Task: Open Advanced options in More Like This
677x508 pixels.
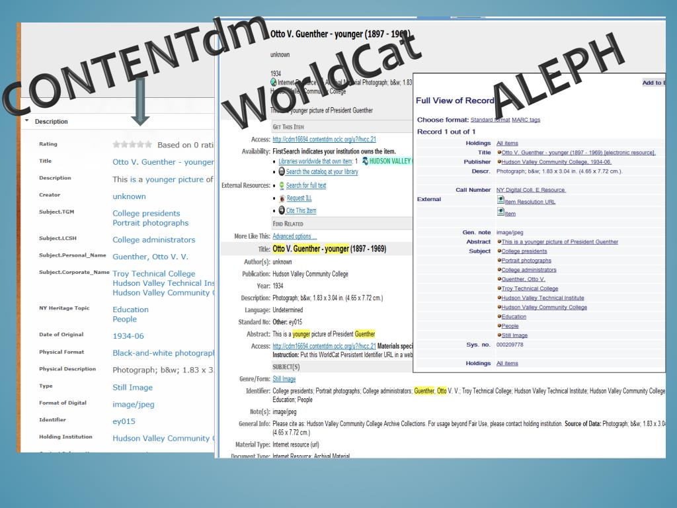Action: (x=294, y=236)
